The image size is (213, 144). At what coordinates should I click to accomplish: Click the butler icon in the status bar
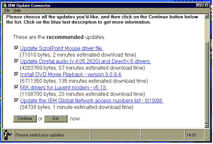pyautogui.click(x=6, y=135)
